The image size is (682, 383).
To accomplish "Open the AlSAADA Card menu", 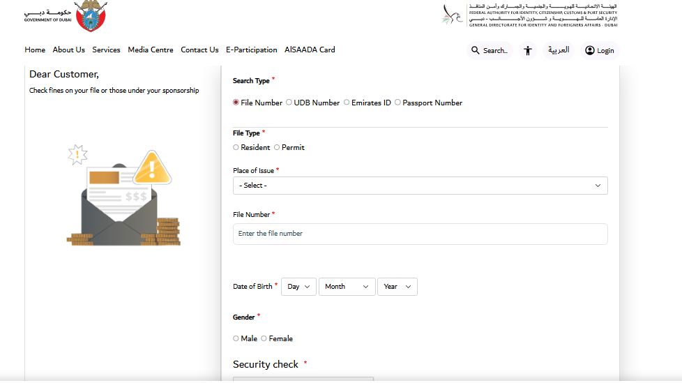I will 310,50.
